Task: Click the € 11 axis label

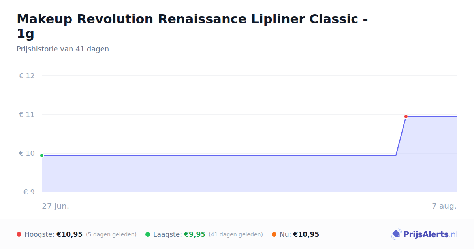Action: point(27,115)
